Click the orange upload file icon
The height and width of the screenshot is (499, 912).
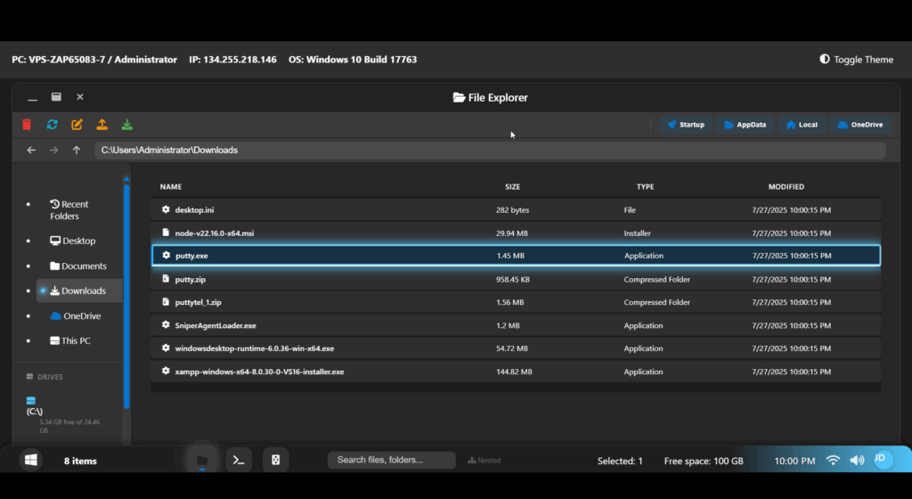click(x=102, y=125)
